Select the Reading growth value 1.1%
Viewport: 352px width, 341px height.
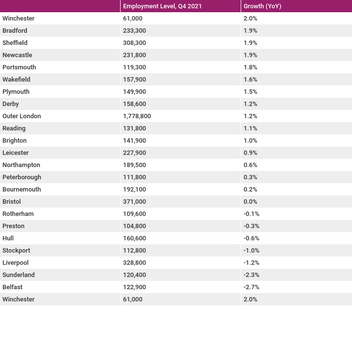click(x=250, y=128)
